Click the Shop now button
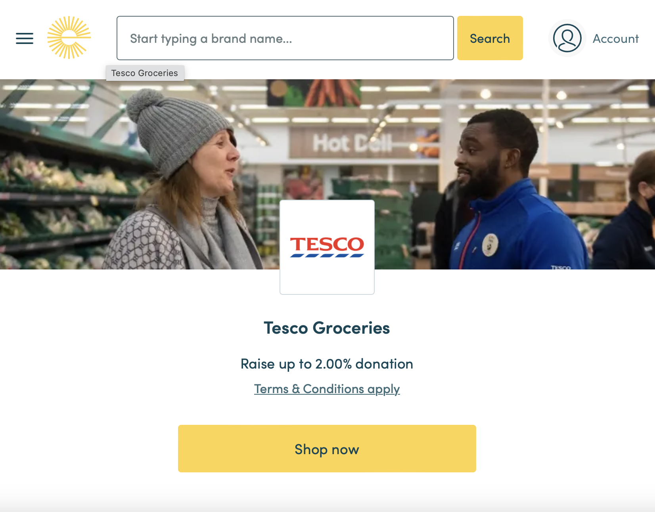 point(327,449)
